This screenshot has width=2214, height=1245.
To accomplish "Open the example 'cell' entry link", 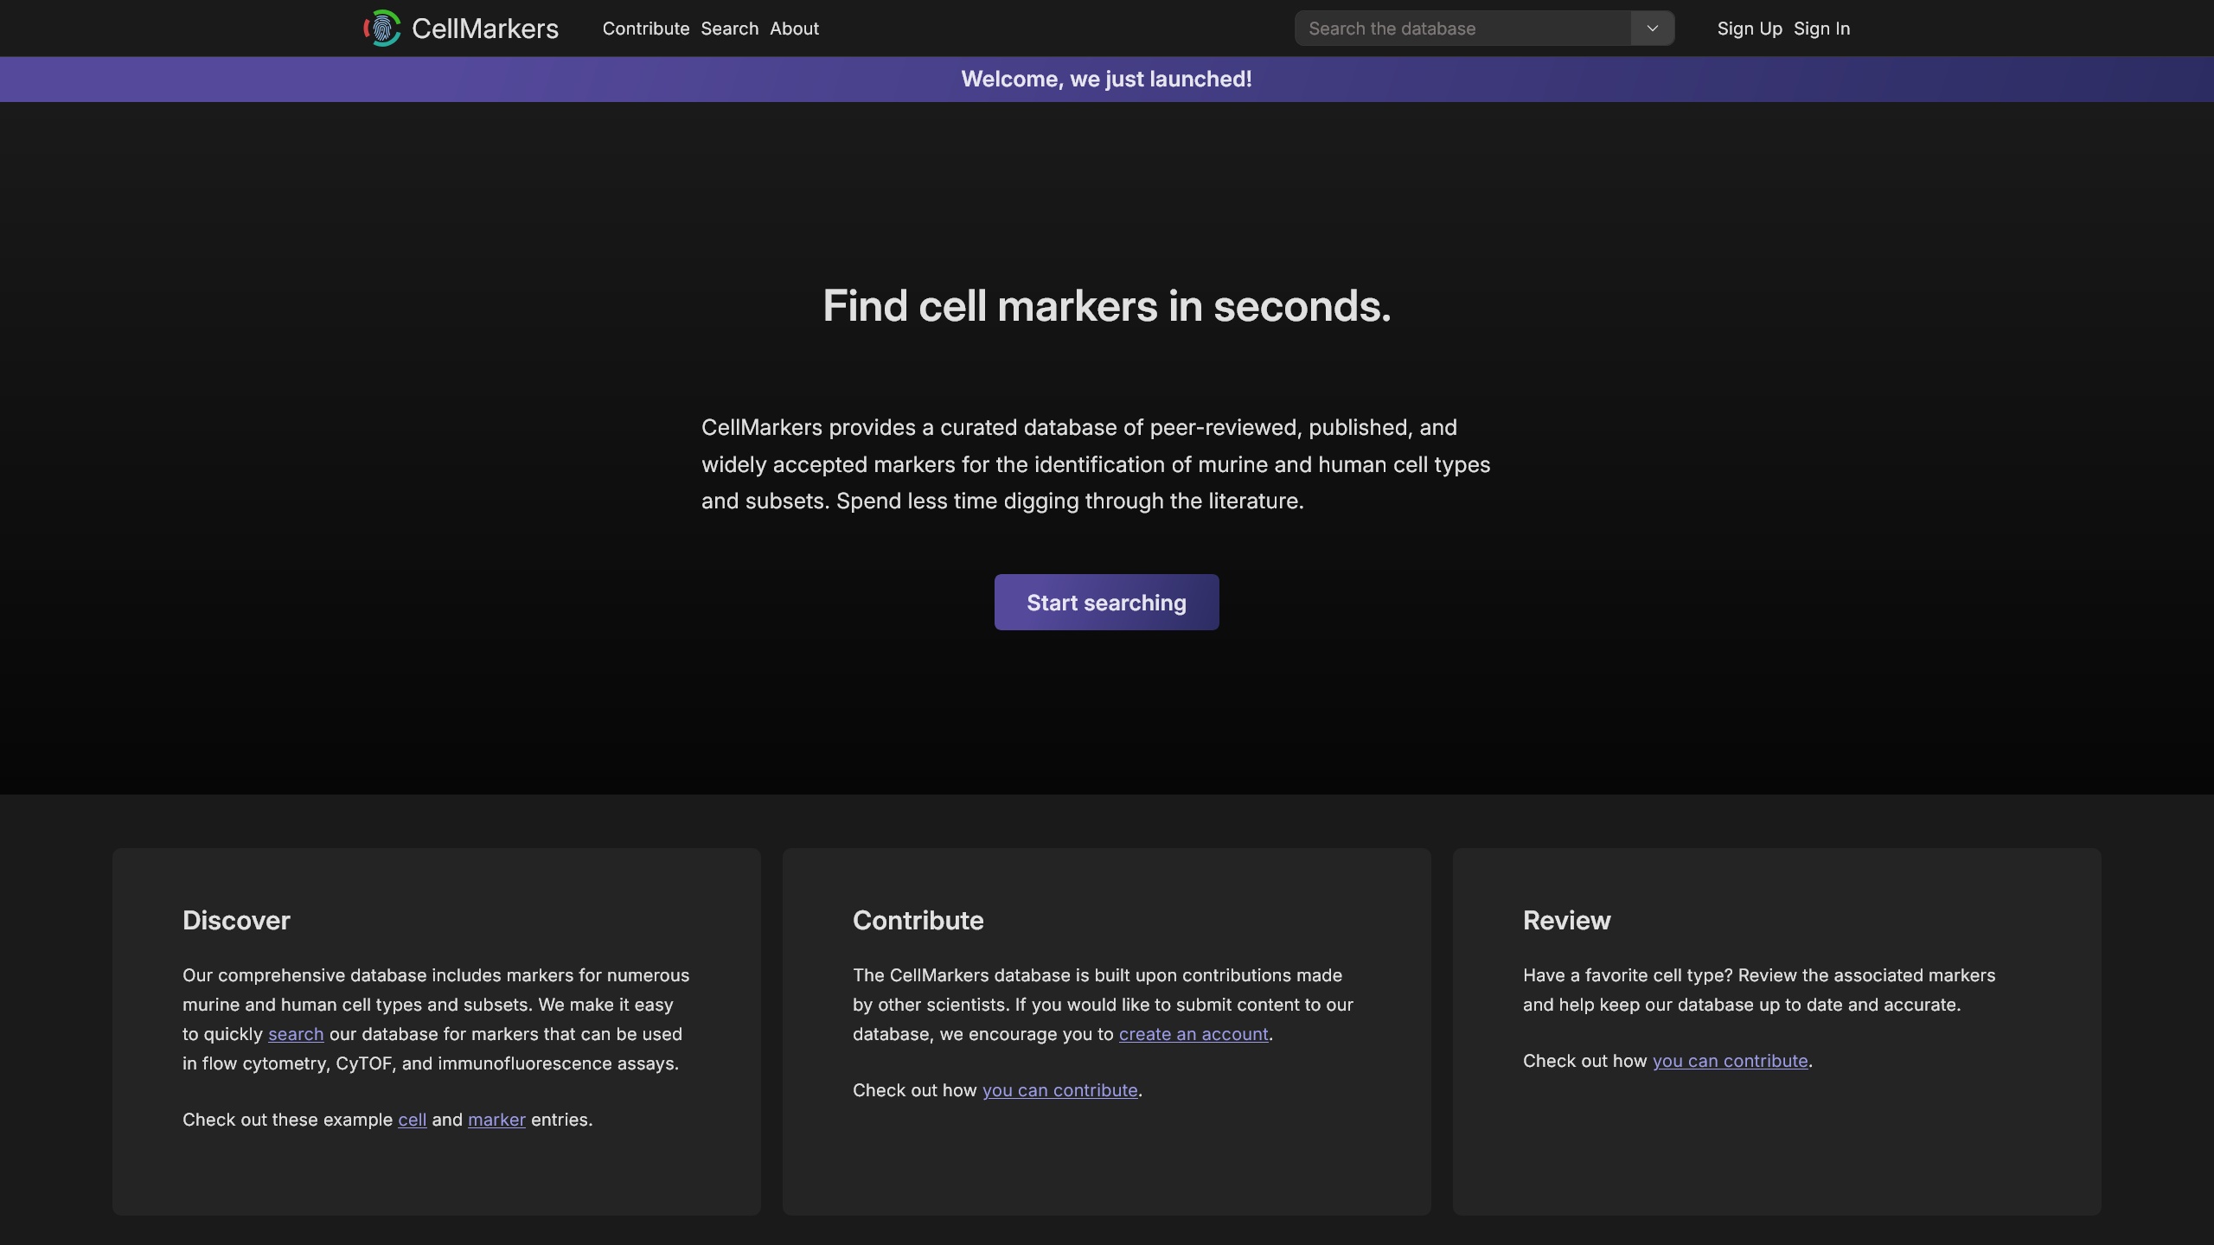I will [412, 1120].
